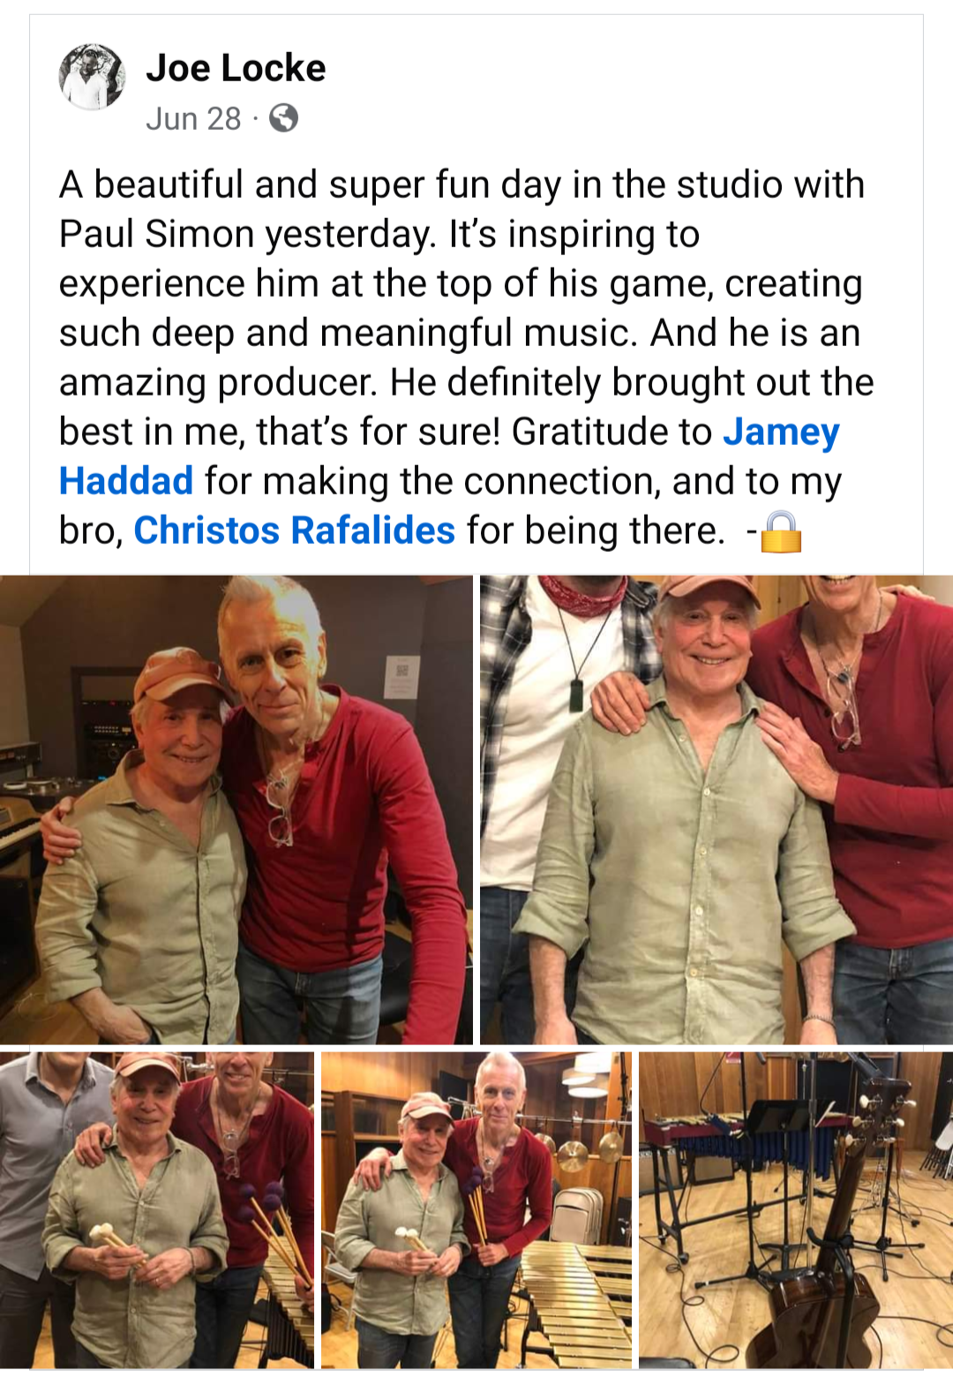Open the Jun 28 post timestamp

pyautogui.click(x=193, y=118)
